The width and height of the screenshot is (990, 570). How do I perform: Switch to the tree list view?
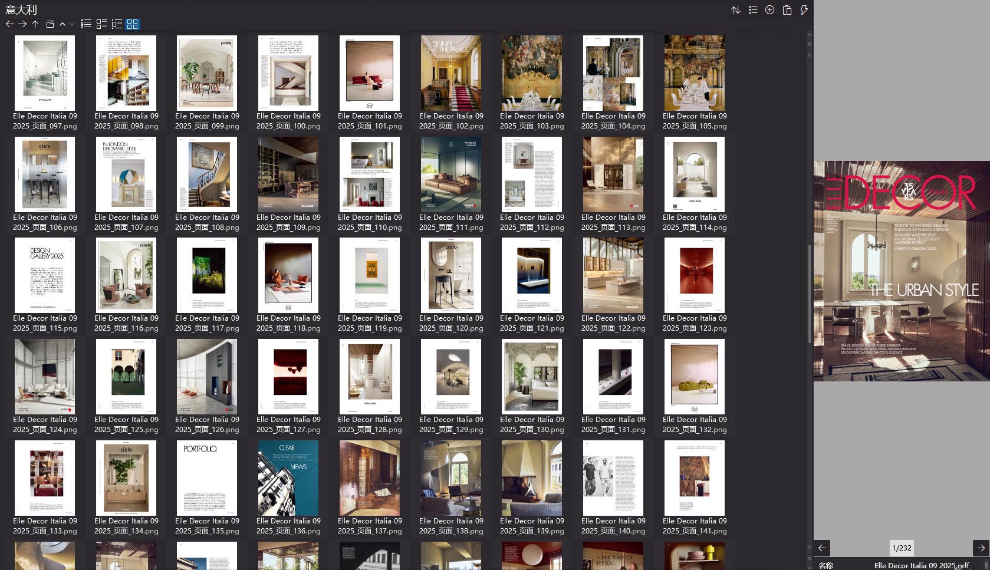pyautogui.click(x=117, y=24)
